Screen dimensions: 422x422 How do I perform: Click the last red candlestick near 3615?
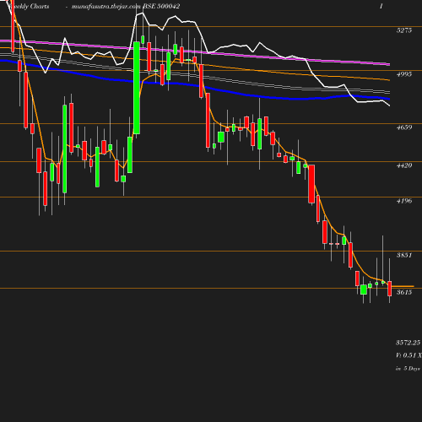pyautogui.click(x=390, y=289)
